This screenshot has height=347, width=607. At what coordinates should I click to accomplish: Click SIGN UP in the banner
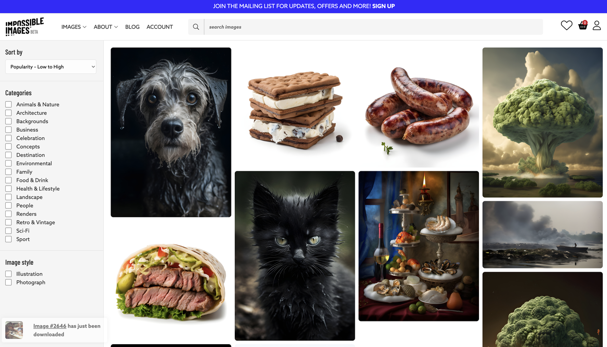click(384, 6)
